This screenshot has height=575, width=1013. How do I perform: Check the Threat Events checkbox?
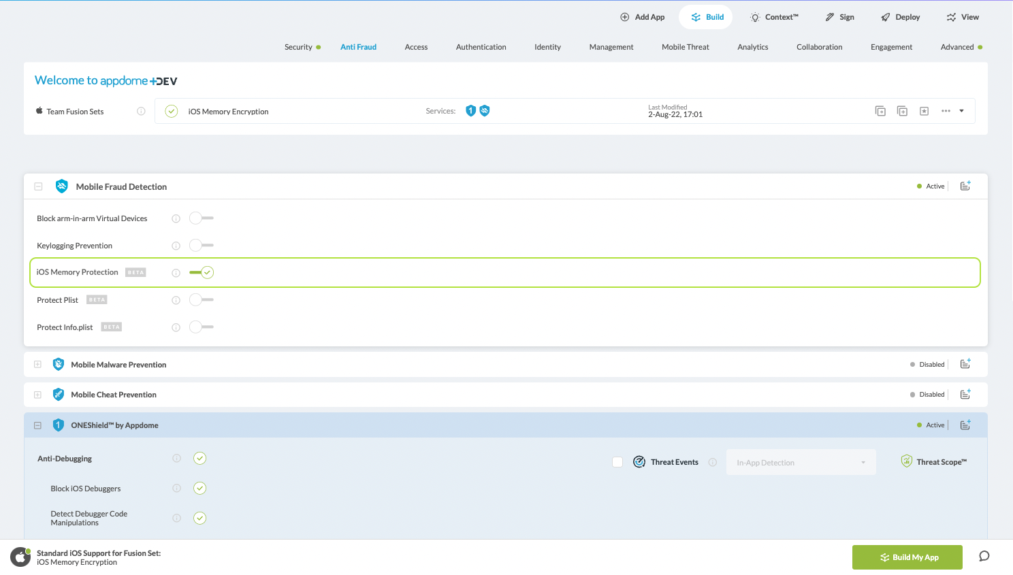[617, 462]
